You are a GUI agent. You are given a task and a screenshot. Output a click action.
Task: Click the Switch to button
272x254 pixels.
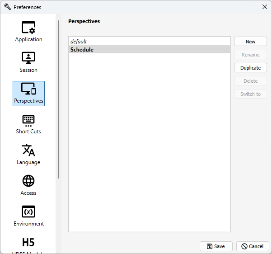pos(250,94)
